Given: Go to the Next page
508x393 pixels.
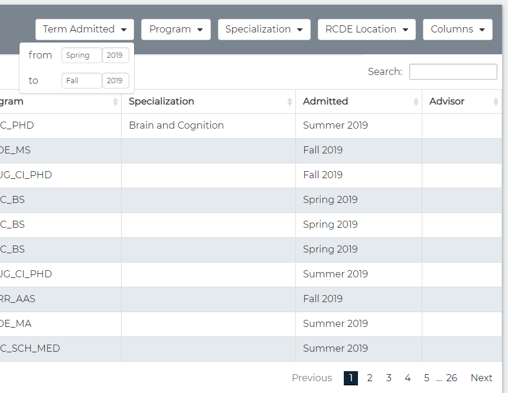Looking at the screenshot, I should click(x=481, y=378).
